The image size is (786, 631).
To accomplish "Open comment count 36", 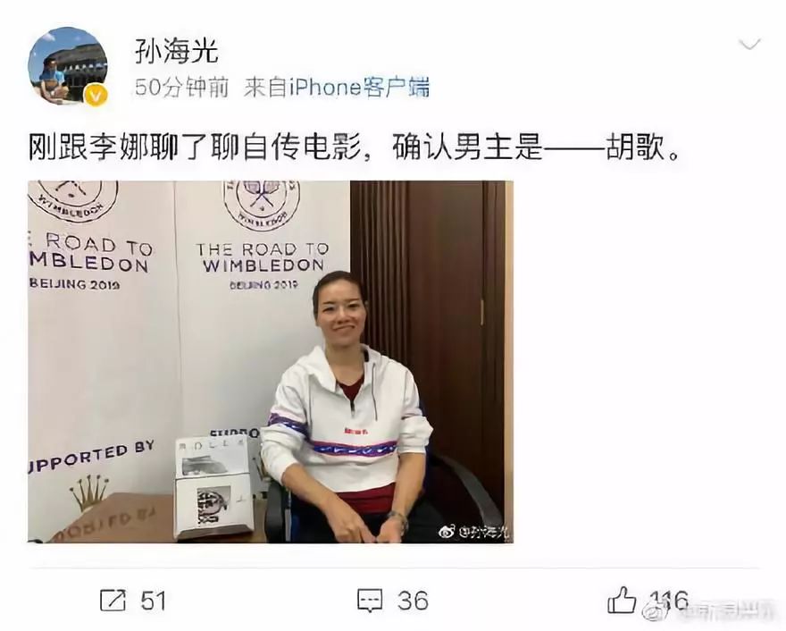I will click(x=413, y=601).
